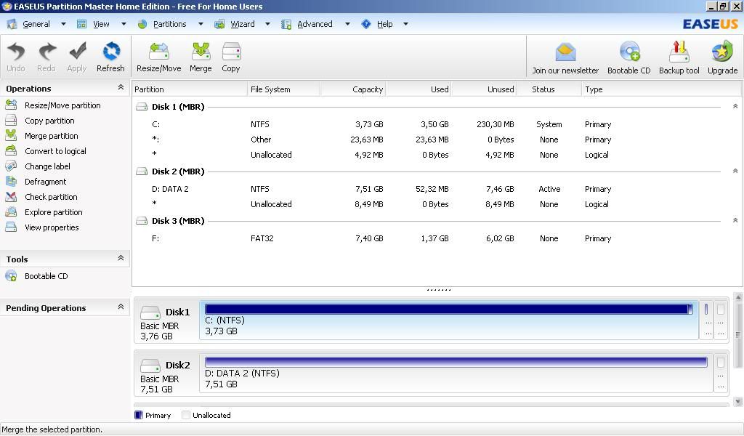Click the Primary legend color swatch
The height and width of the screenshot is (436, 744).
139,415
